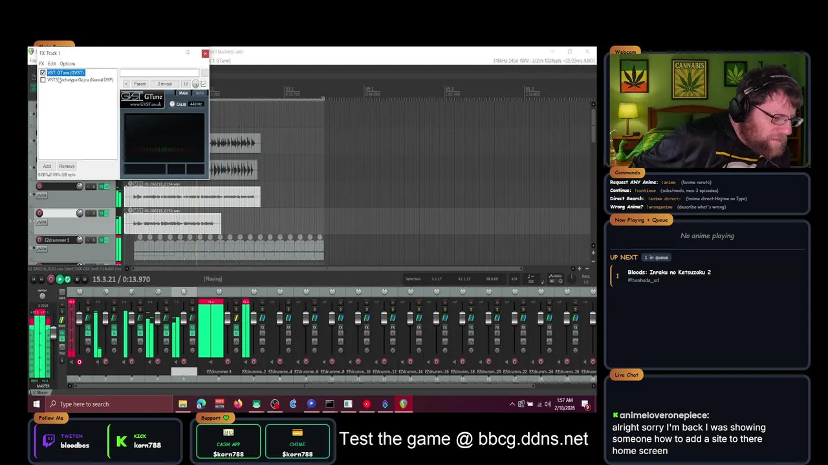Click the plus preset menu button
Screen dimensions: 828x465
coord(126,84)
